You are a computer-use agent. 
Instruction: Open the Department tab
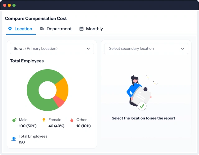click(56, 29)
